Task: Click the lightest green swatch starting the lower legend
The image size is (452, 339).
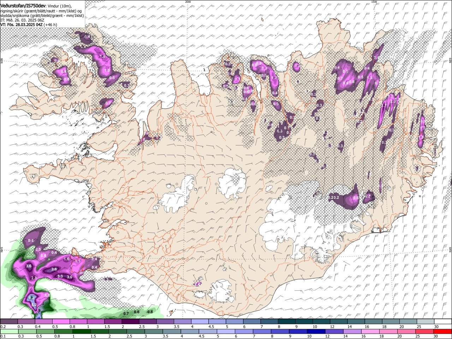Action: pos(9,332)
